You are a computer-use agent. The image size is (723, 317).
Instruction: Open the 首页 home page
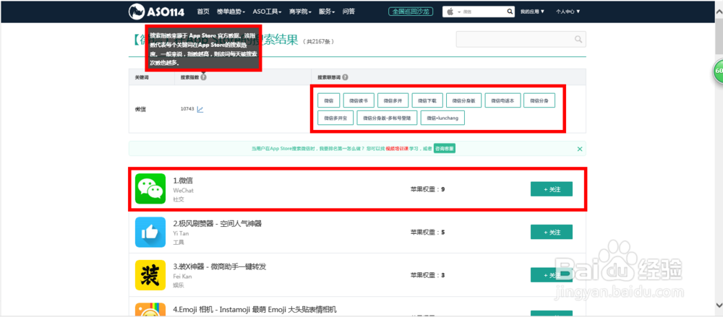point(203,12)
